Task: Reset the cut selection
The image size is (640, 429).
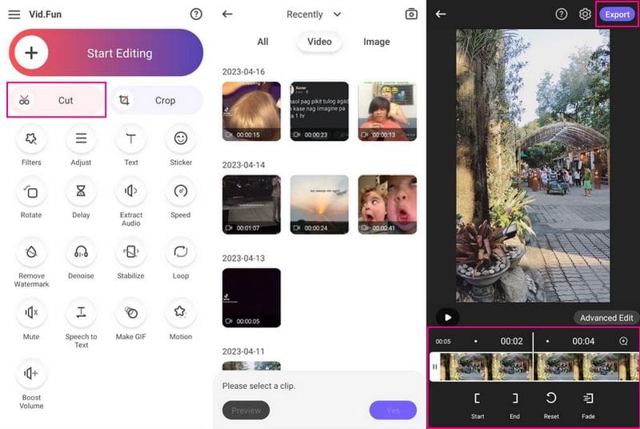Action: tap(551, 406)
